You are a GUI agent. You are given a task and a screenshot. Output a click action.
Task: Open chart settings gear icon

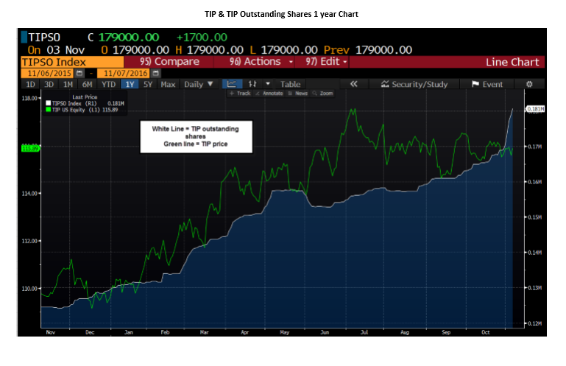click(528, 85)
